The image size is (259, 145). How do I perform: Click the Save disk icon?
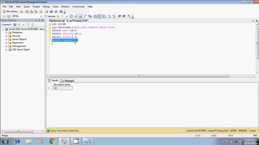coord(51,11)
